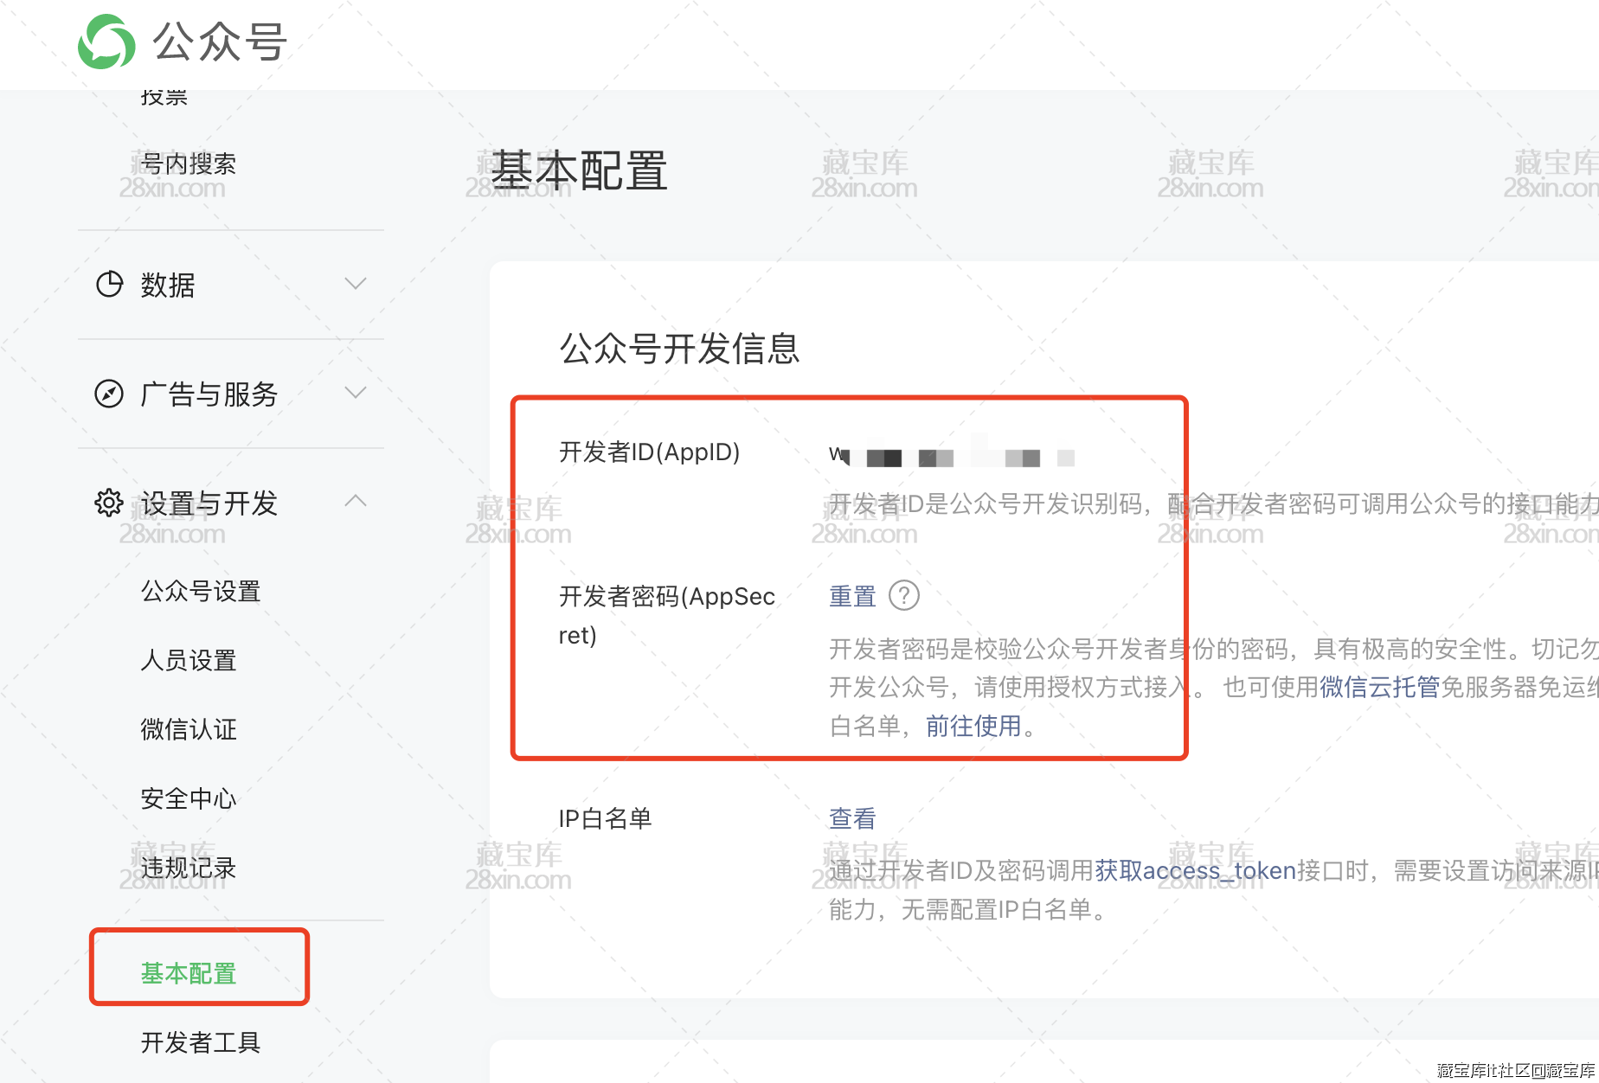Open 违规记录 in the sidebar
The width and height of the screenshot is (1599, 1083).
[x=189, y=868]
